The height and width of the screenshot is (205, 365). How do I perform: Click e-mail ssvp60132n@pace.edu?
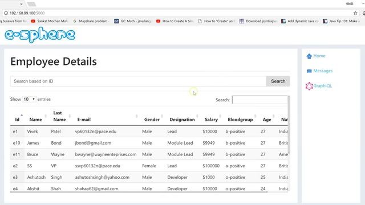point(98,166)
